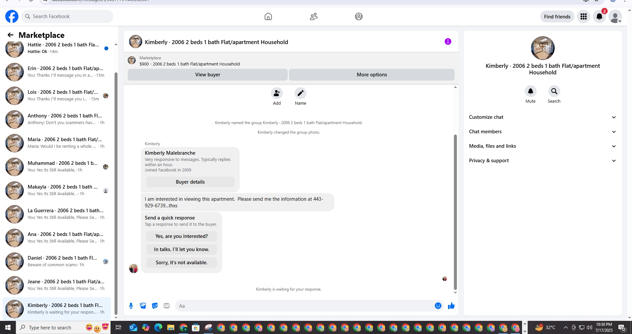Open Task View on the taskbar
632x334 pixels.
118,327
